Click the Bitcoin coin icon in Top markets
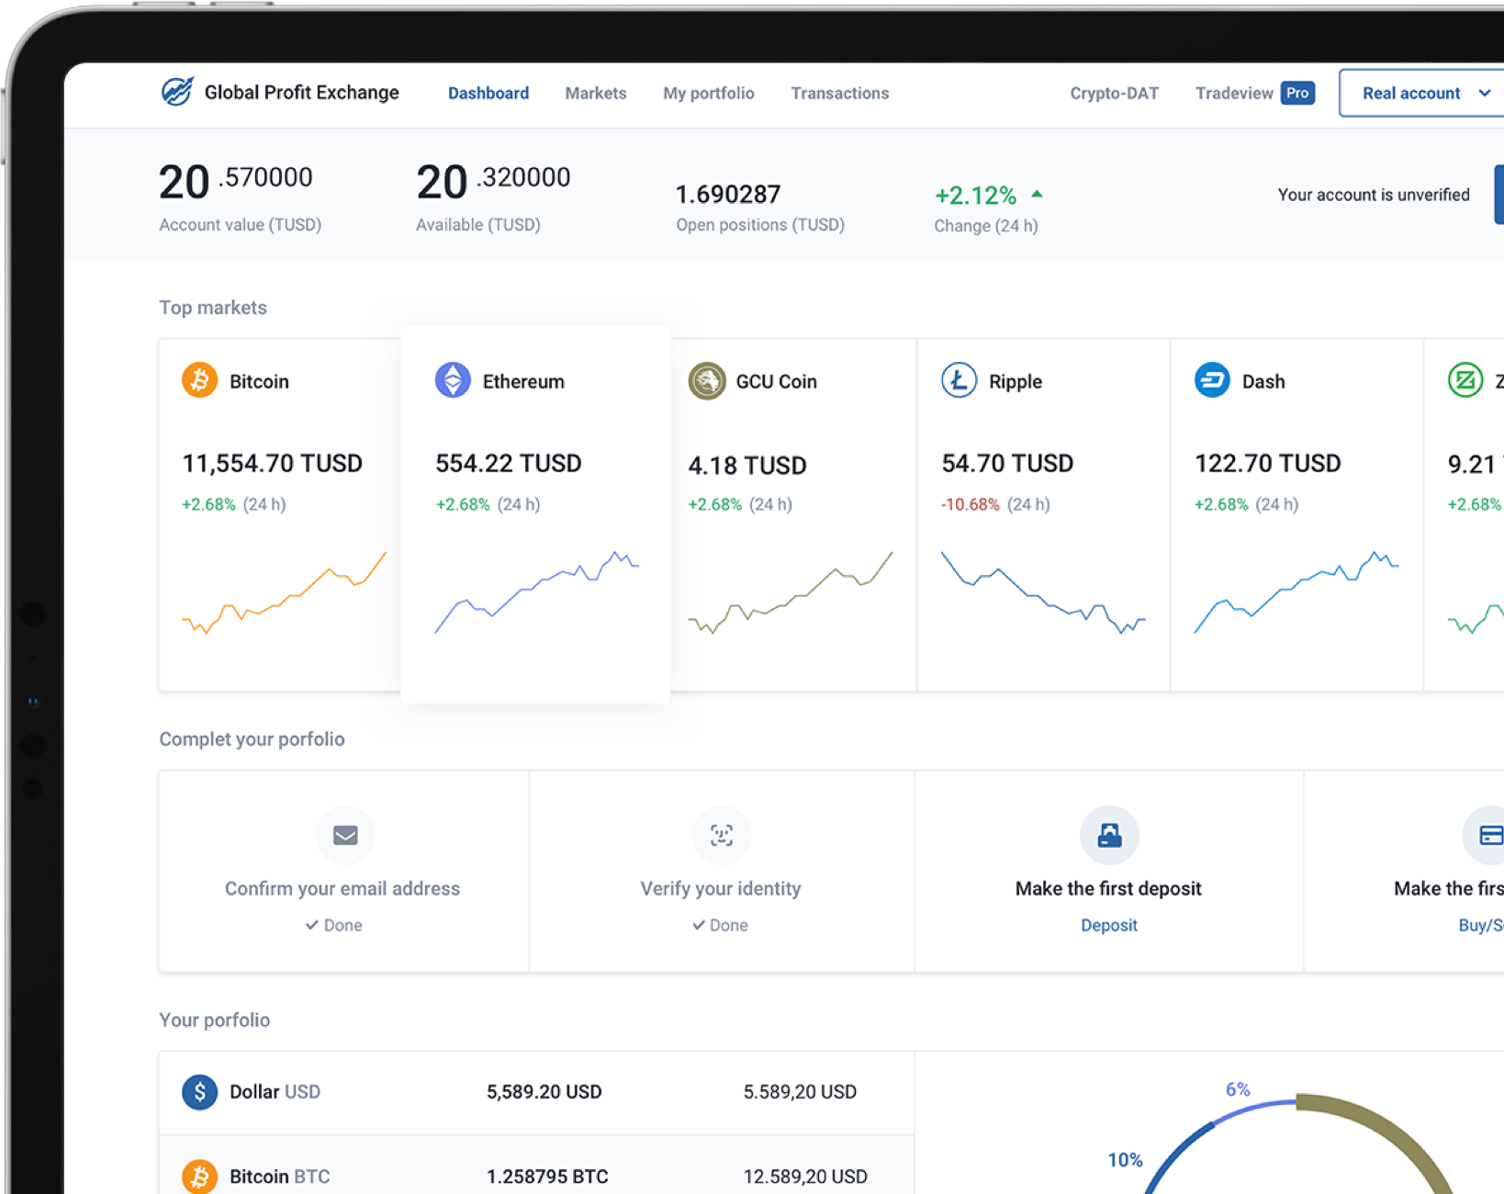This screenshot has height=1194, width=1504. point(199,380)
